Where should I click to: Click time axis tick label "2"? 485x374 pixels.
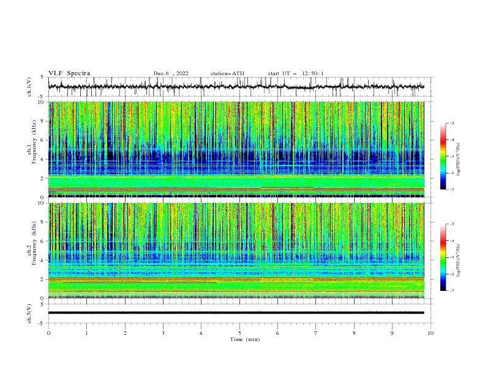click(x=125, y=333)
